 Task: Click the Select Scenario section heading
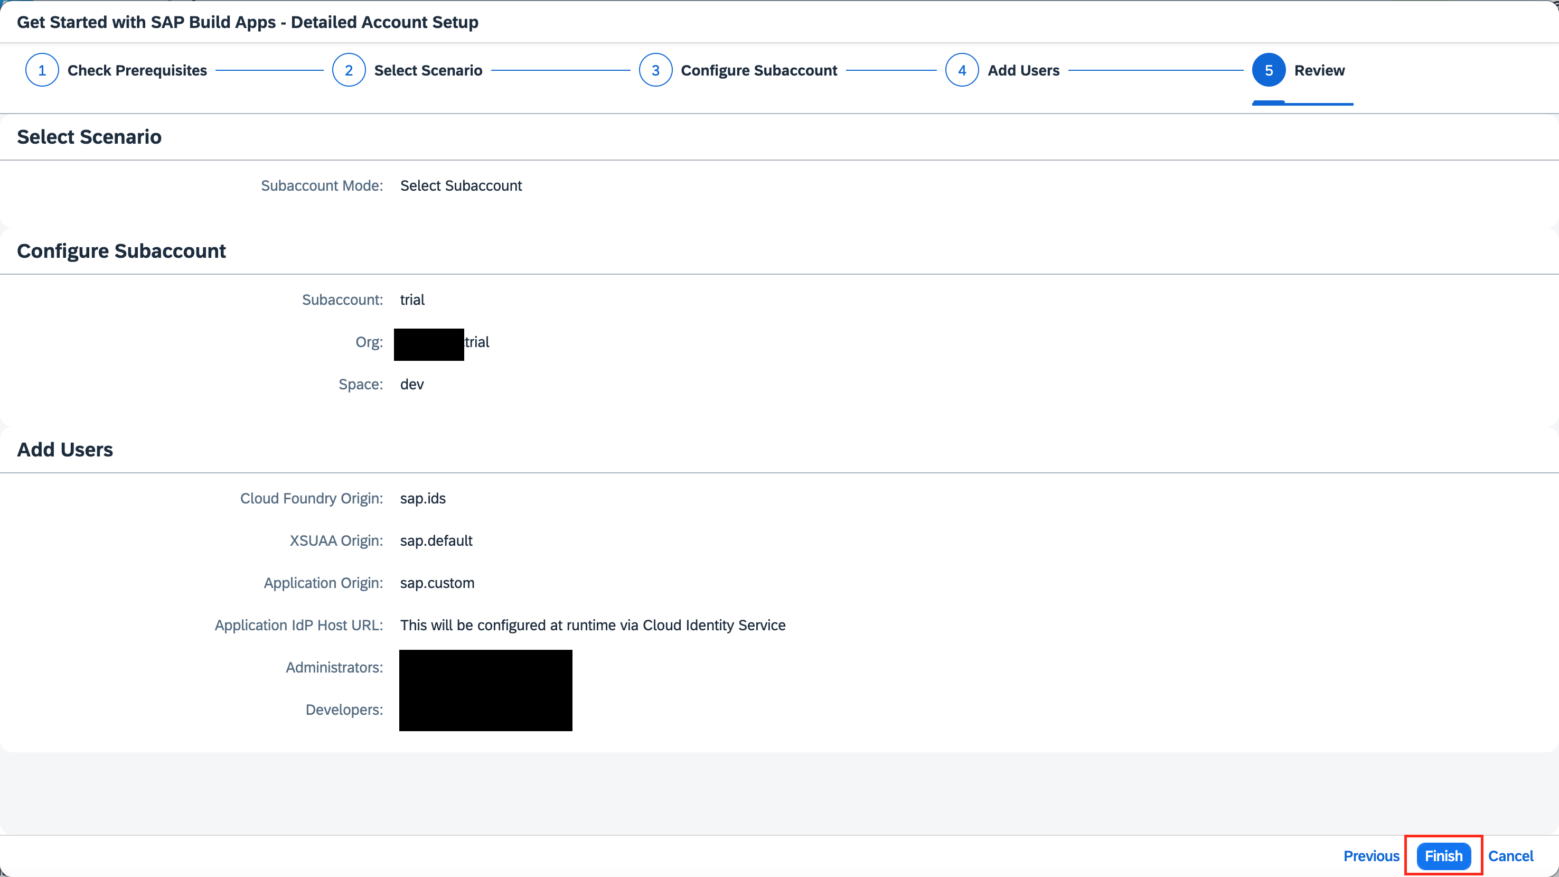pyautogui.click(x=89, y=137)
